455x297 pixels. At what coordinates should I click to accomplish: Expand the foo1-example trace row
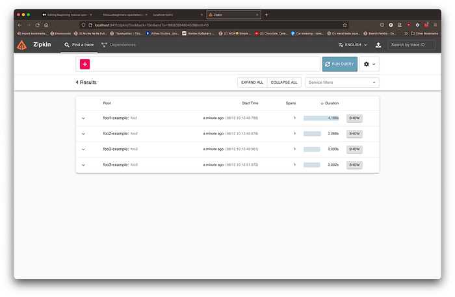click(x=83, y=118)
